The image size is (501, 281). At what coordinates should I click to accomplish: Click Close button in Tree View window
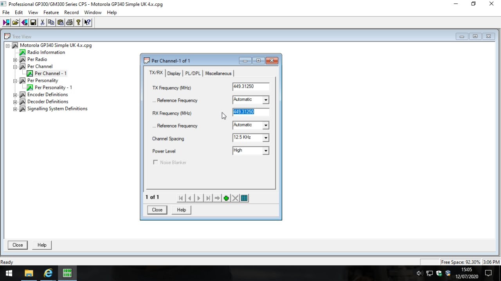pos(18,245)
